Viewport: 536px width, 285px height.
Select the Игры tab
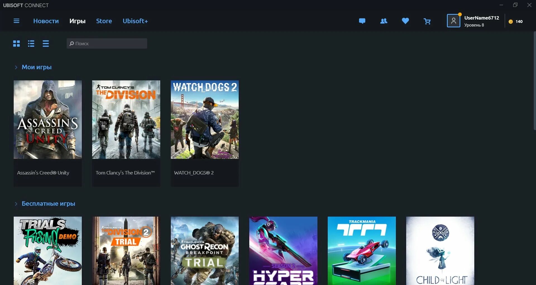(x=77, y=21)
